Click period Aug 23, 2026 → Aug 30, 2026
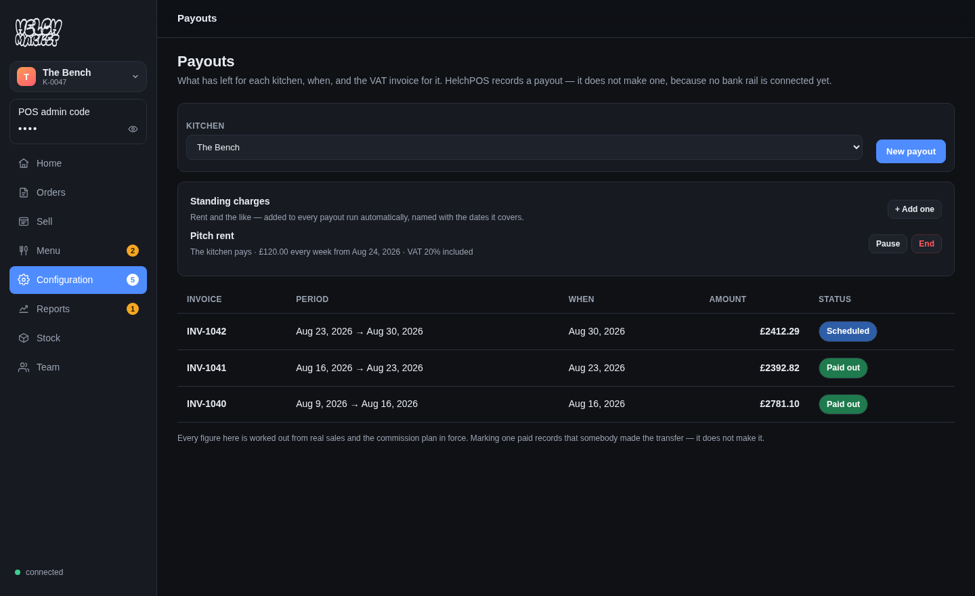The width and height of the screenshot is (975, 596). pos(360,331)
